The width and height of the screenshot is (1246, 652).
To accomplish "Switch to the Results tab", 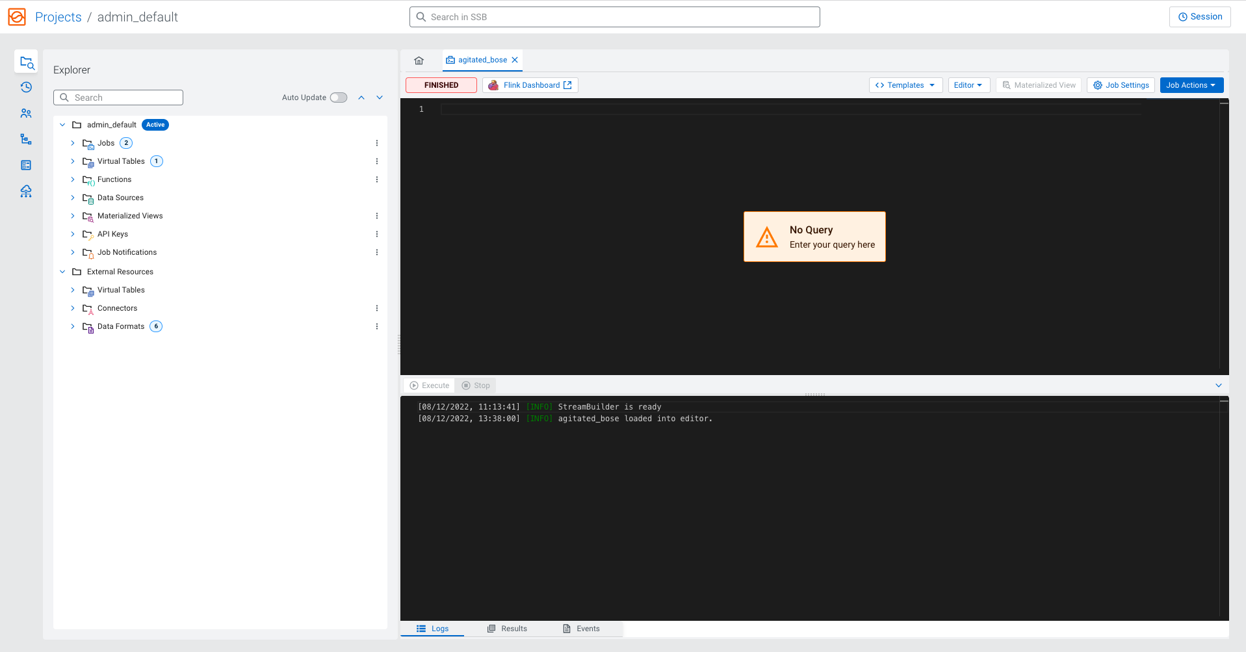I will (508, 629).
